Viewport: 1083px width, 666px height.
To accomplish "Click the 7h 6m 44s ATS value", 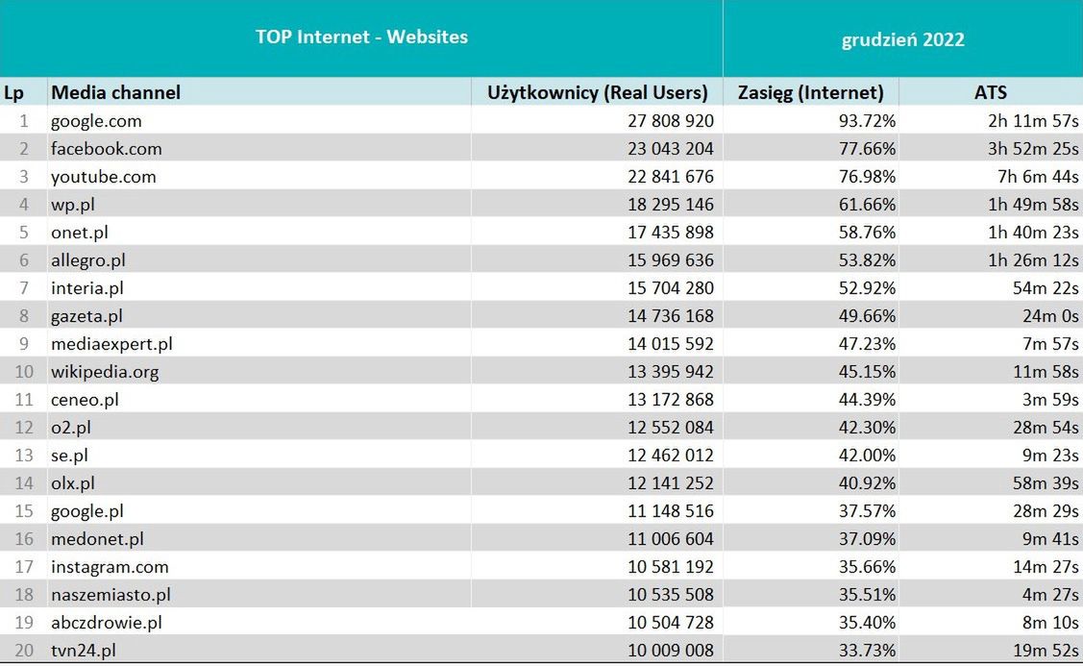I will (1038, 177).
